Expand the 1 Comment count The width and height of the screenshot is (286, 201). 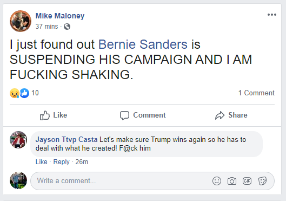click(256, 93)
